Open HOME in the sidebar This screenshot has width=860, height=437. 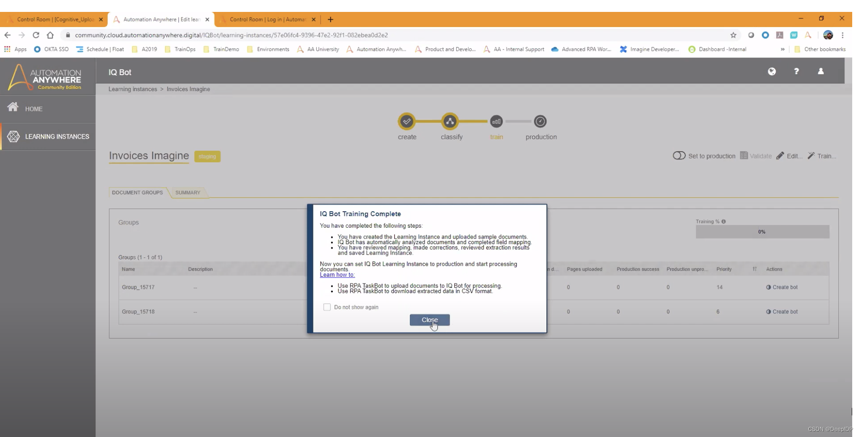48,109
